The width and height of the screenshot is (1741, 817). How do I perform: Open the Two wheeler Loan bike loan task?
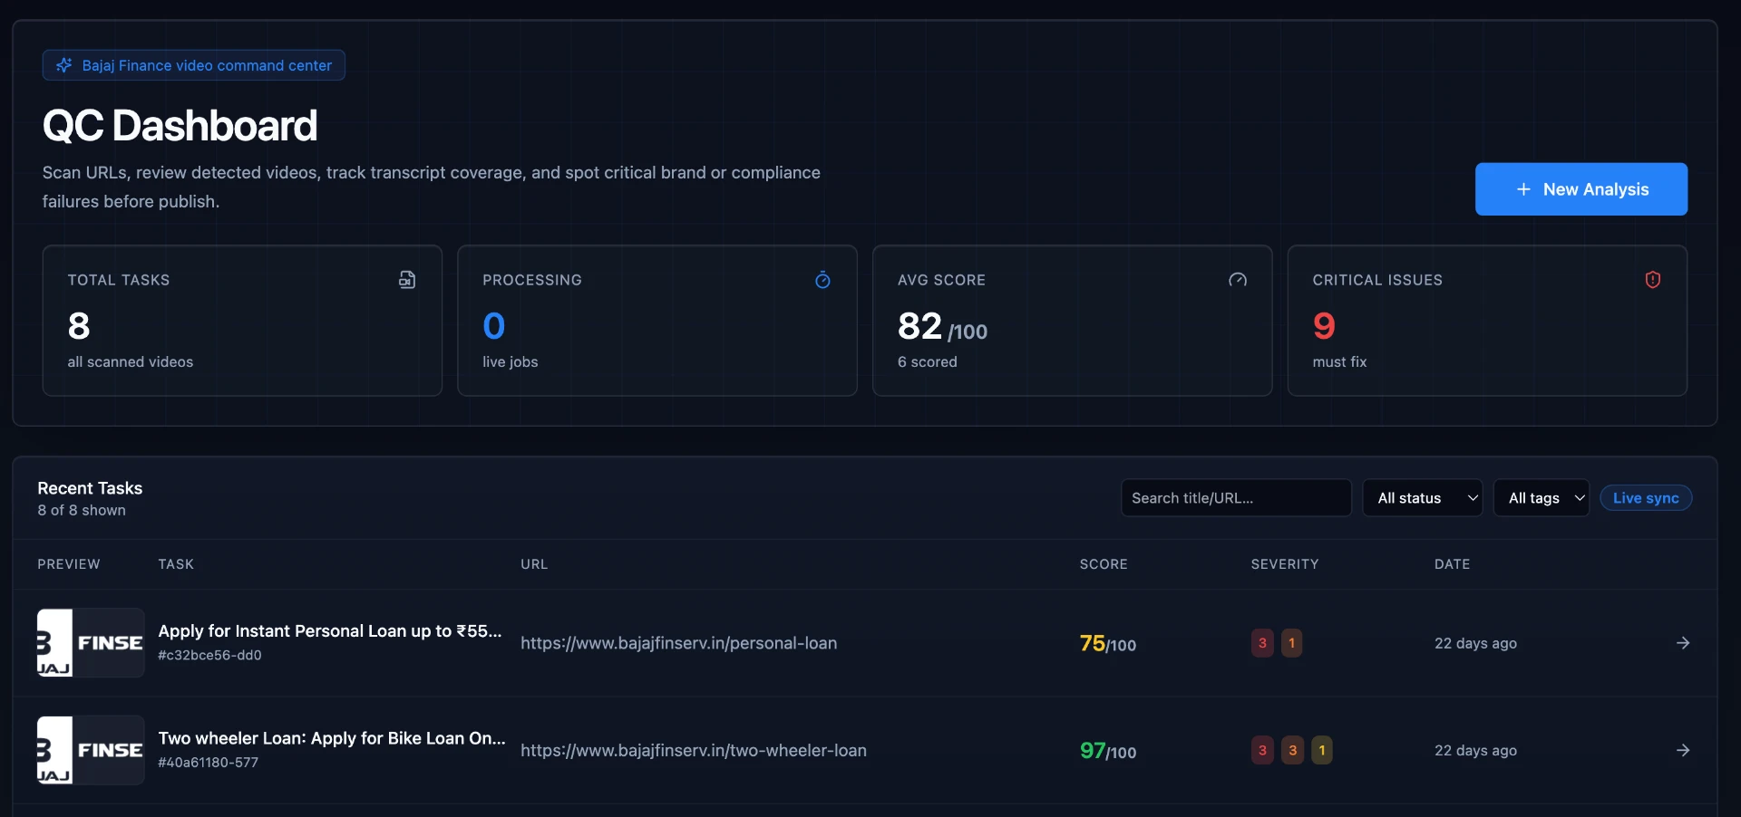[x=332, y=738]
